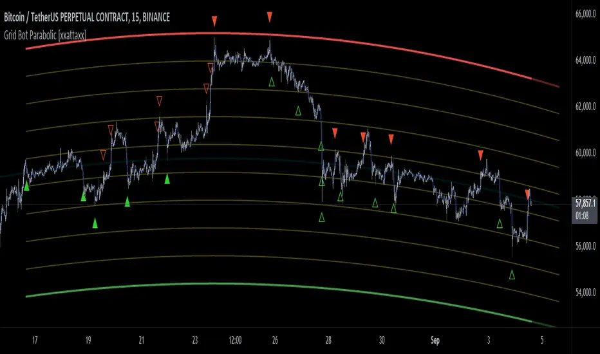Click the filled green triangle below the 19 dip
The width and height of the screenshot is (600, 354).
pos(95,223)
